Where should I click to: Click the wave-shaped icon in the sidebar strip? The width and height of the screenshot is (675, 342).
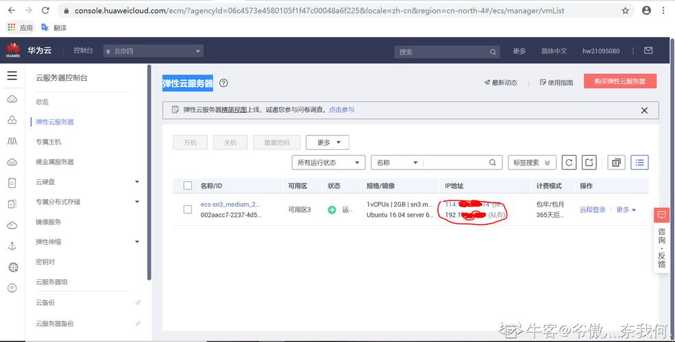pyautogui.click(x=12, y=141)
